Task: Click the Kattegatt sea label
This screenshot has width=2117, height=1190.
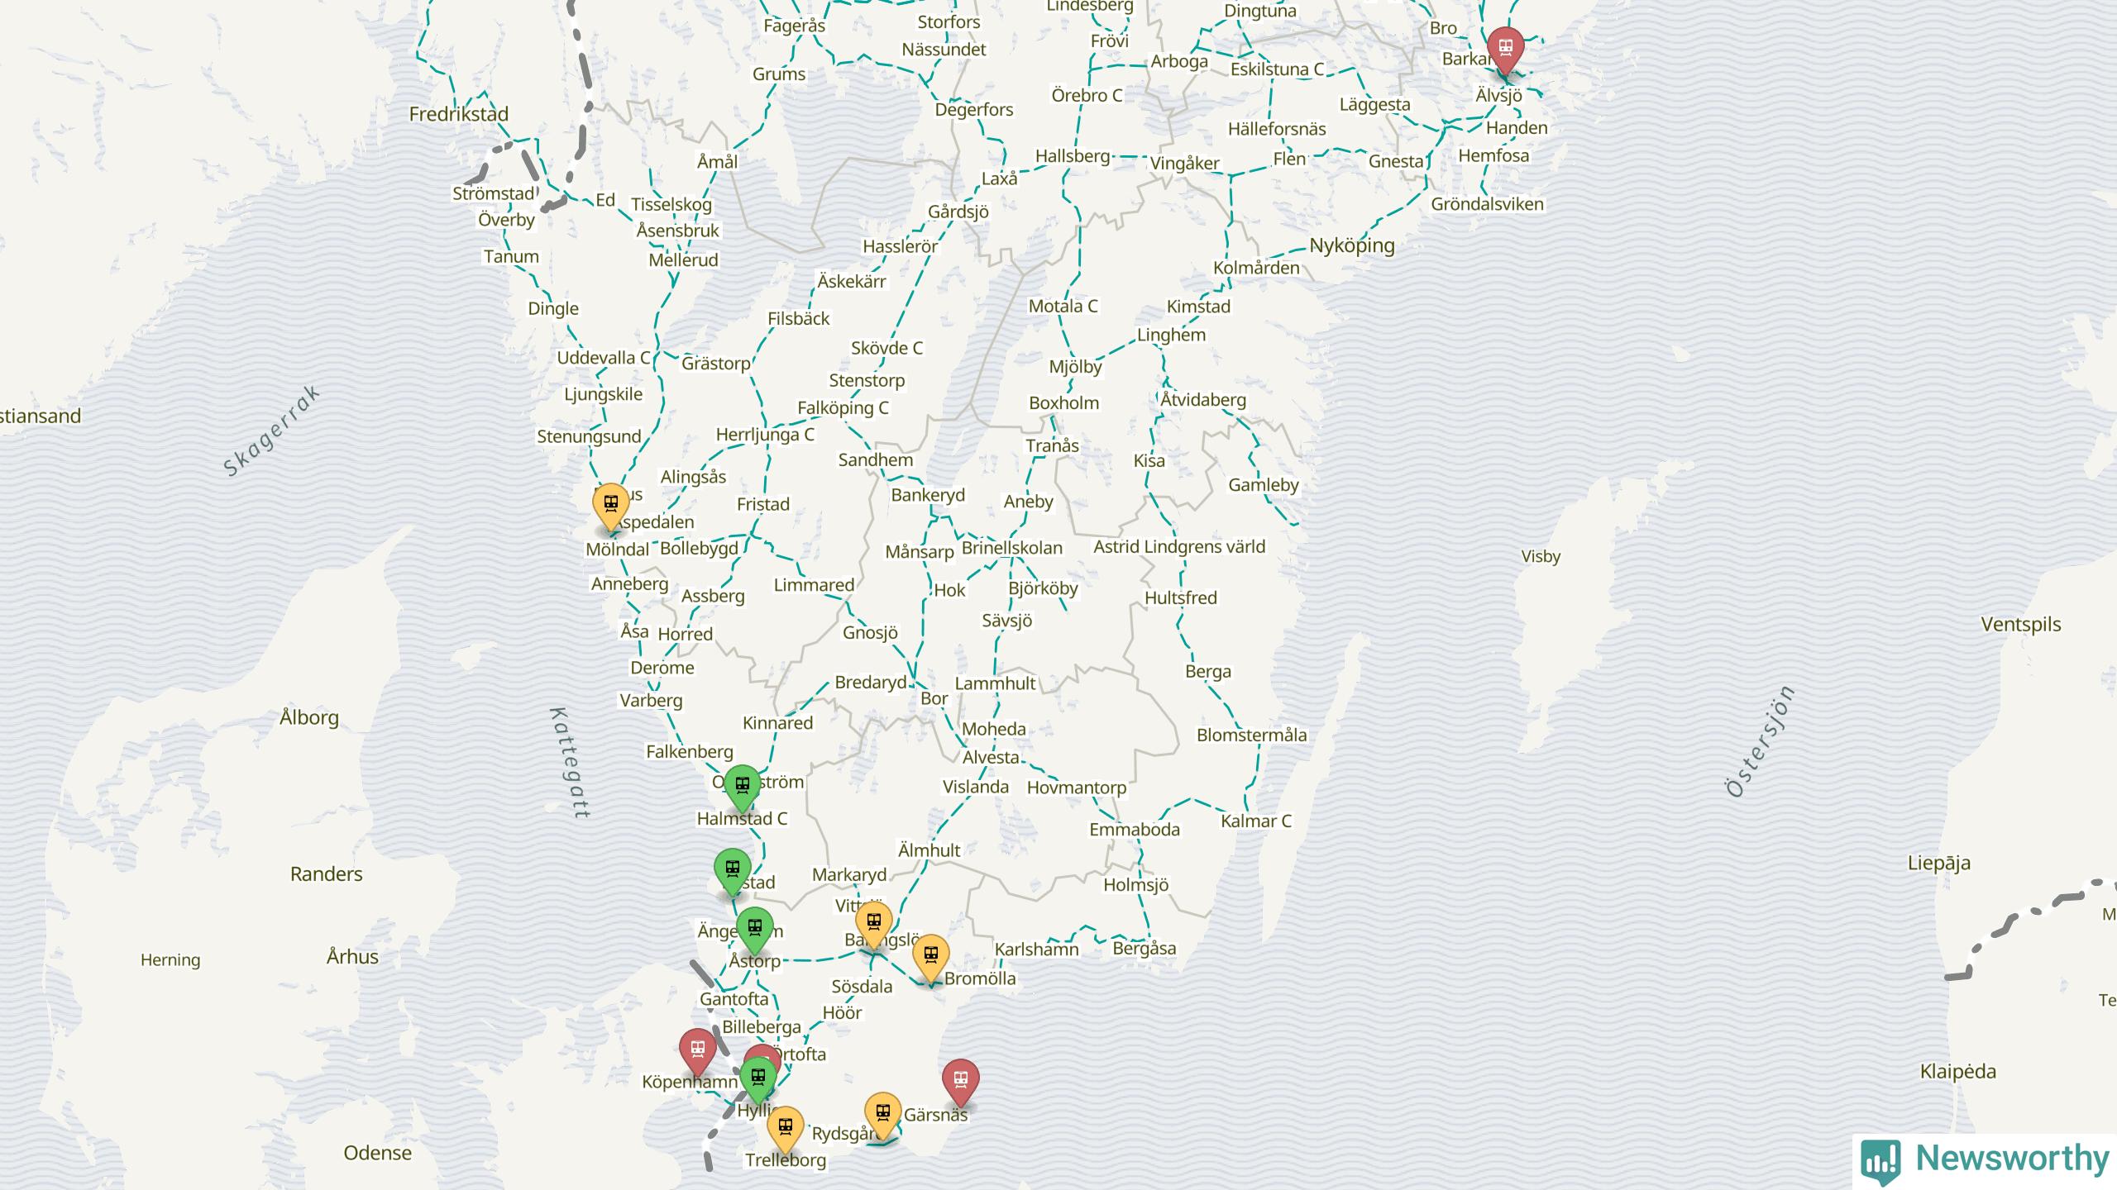Action: click(x=571, y=763)
